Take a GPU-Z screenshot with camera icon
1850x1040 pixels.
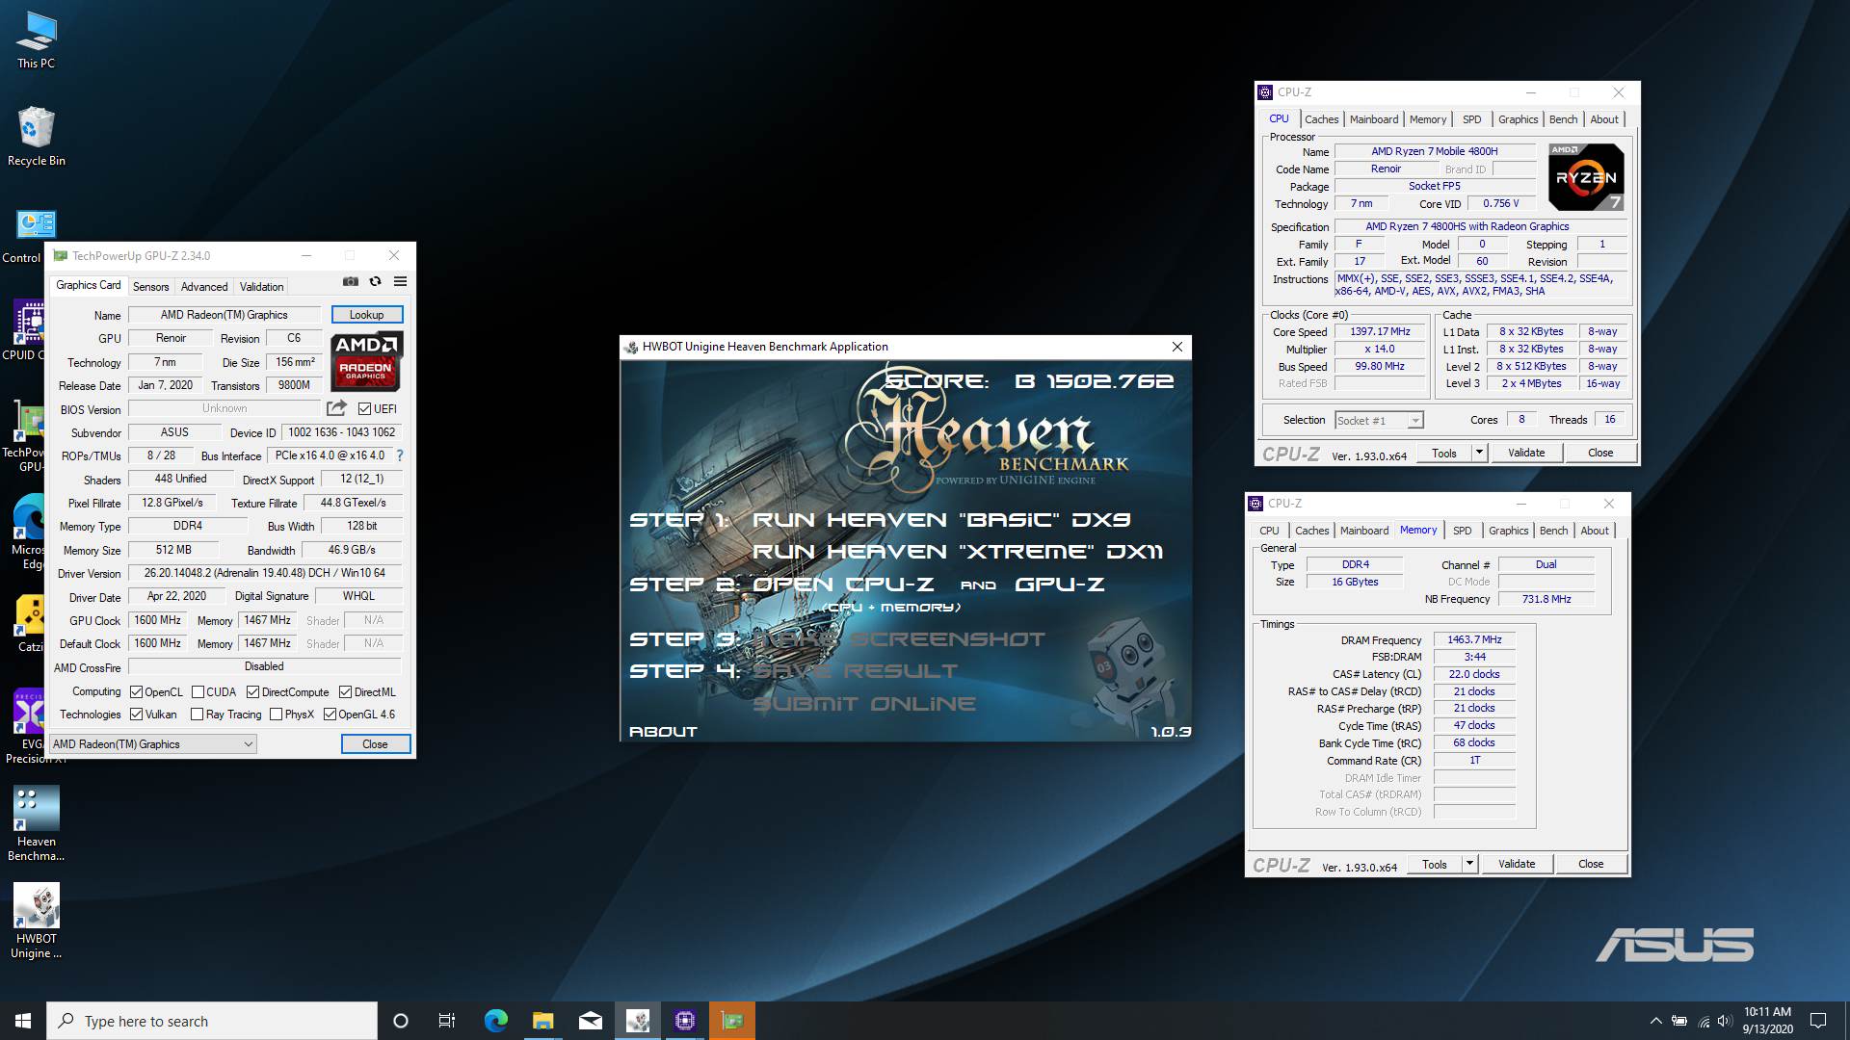pyautogui.click(x=351, y=281)
